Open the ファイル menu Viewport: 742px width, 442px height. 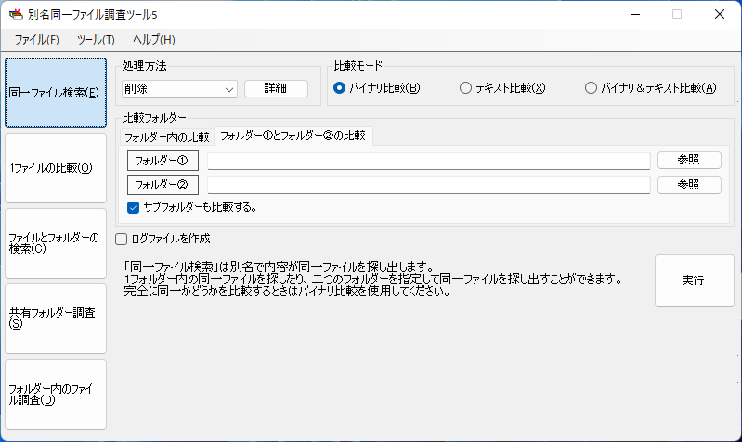(36, 40)
